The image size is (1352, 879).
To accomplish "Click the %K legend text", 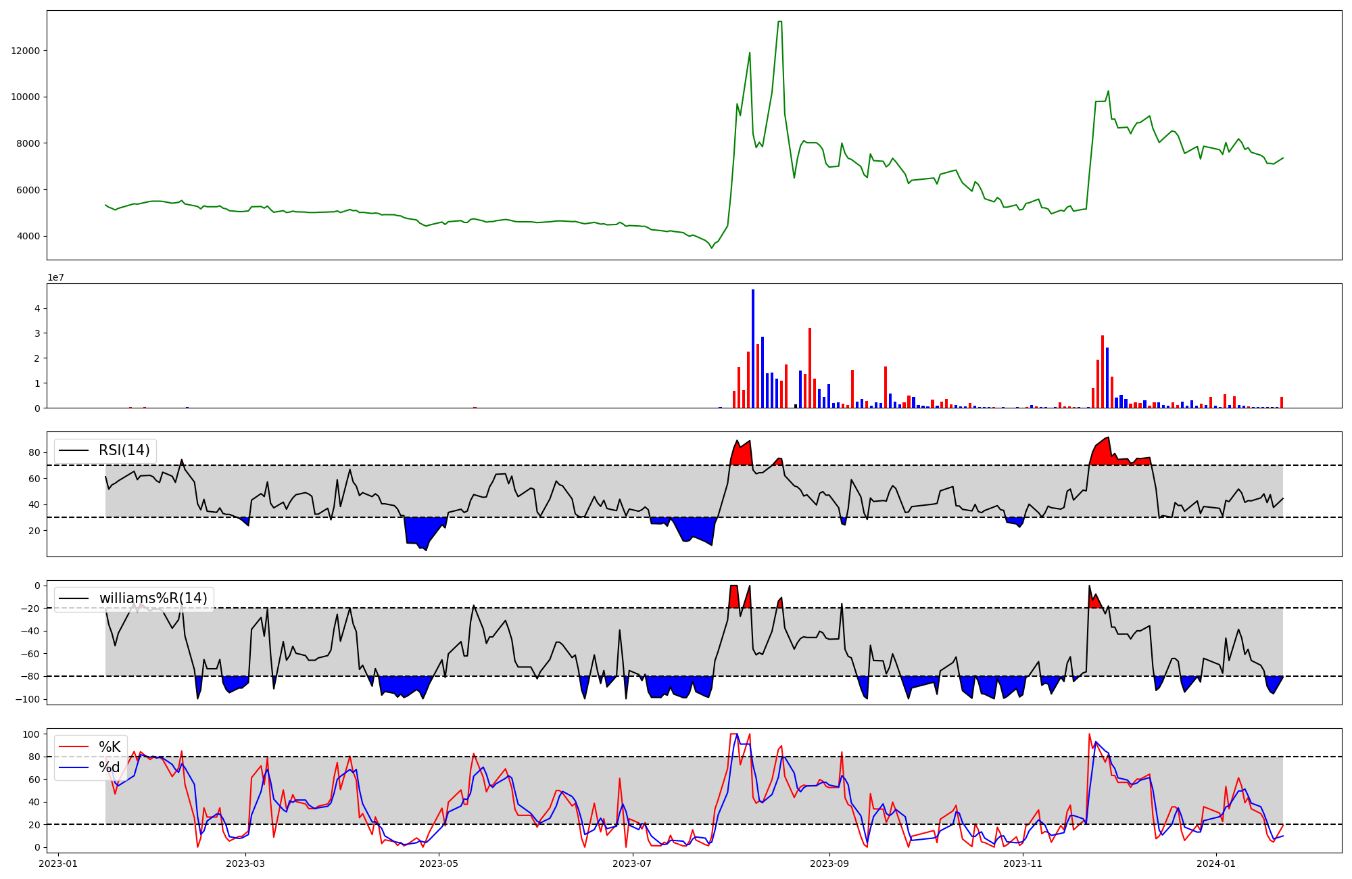I will pyautogui.click(x=110, y=747).
